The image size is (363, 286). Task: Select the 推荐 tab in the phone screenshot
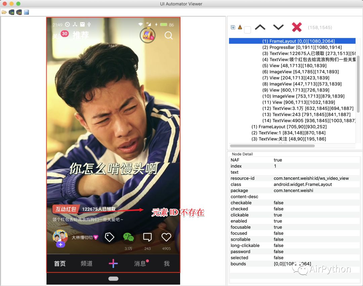pyautogui.click(x=81, y=35)
